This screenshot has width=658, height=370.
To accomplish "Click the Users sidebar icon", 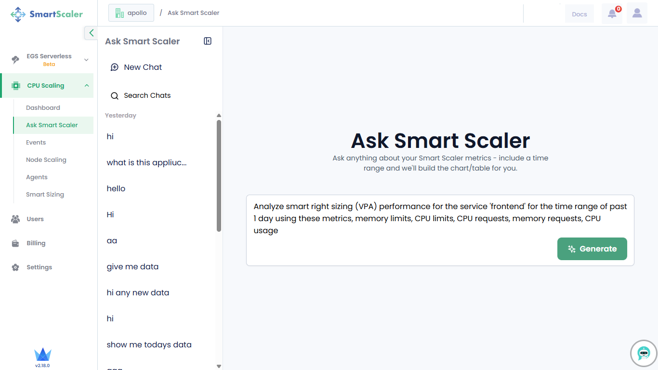I will coord(15,219).
